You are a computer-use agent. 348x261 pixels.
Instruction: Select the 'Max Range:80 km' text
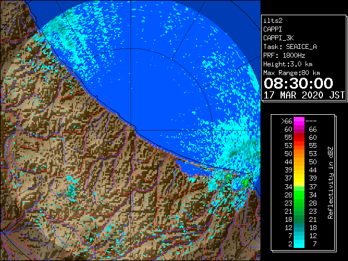pyautogui.click(x=291, y=73)
